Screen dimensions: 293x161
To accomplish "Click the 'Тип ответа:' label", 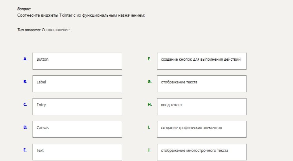I will pyautogui.click(x=29, y=30).
